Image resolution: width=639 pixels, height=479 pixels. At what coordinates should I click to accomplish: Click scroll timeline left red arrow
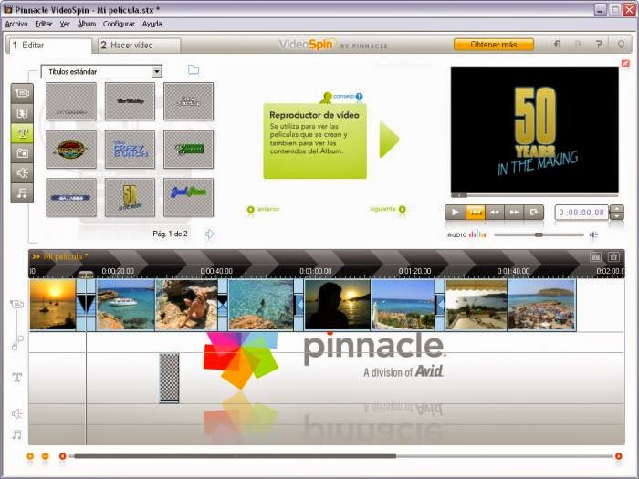click(62, 456)
